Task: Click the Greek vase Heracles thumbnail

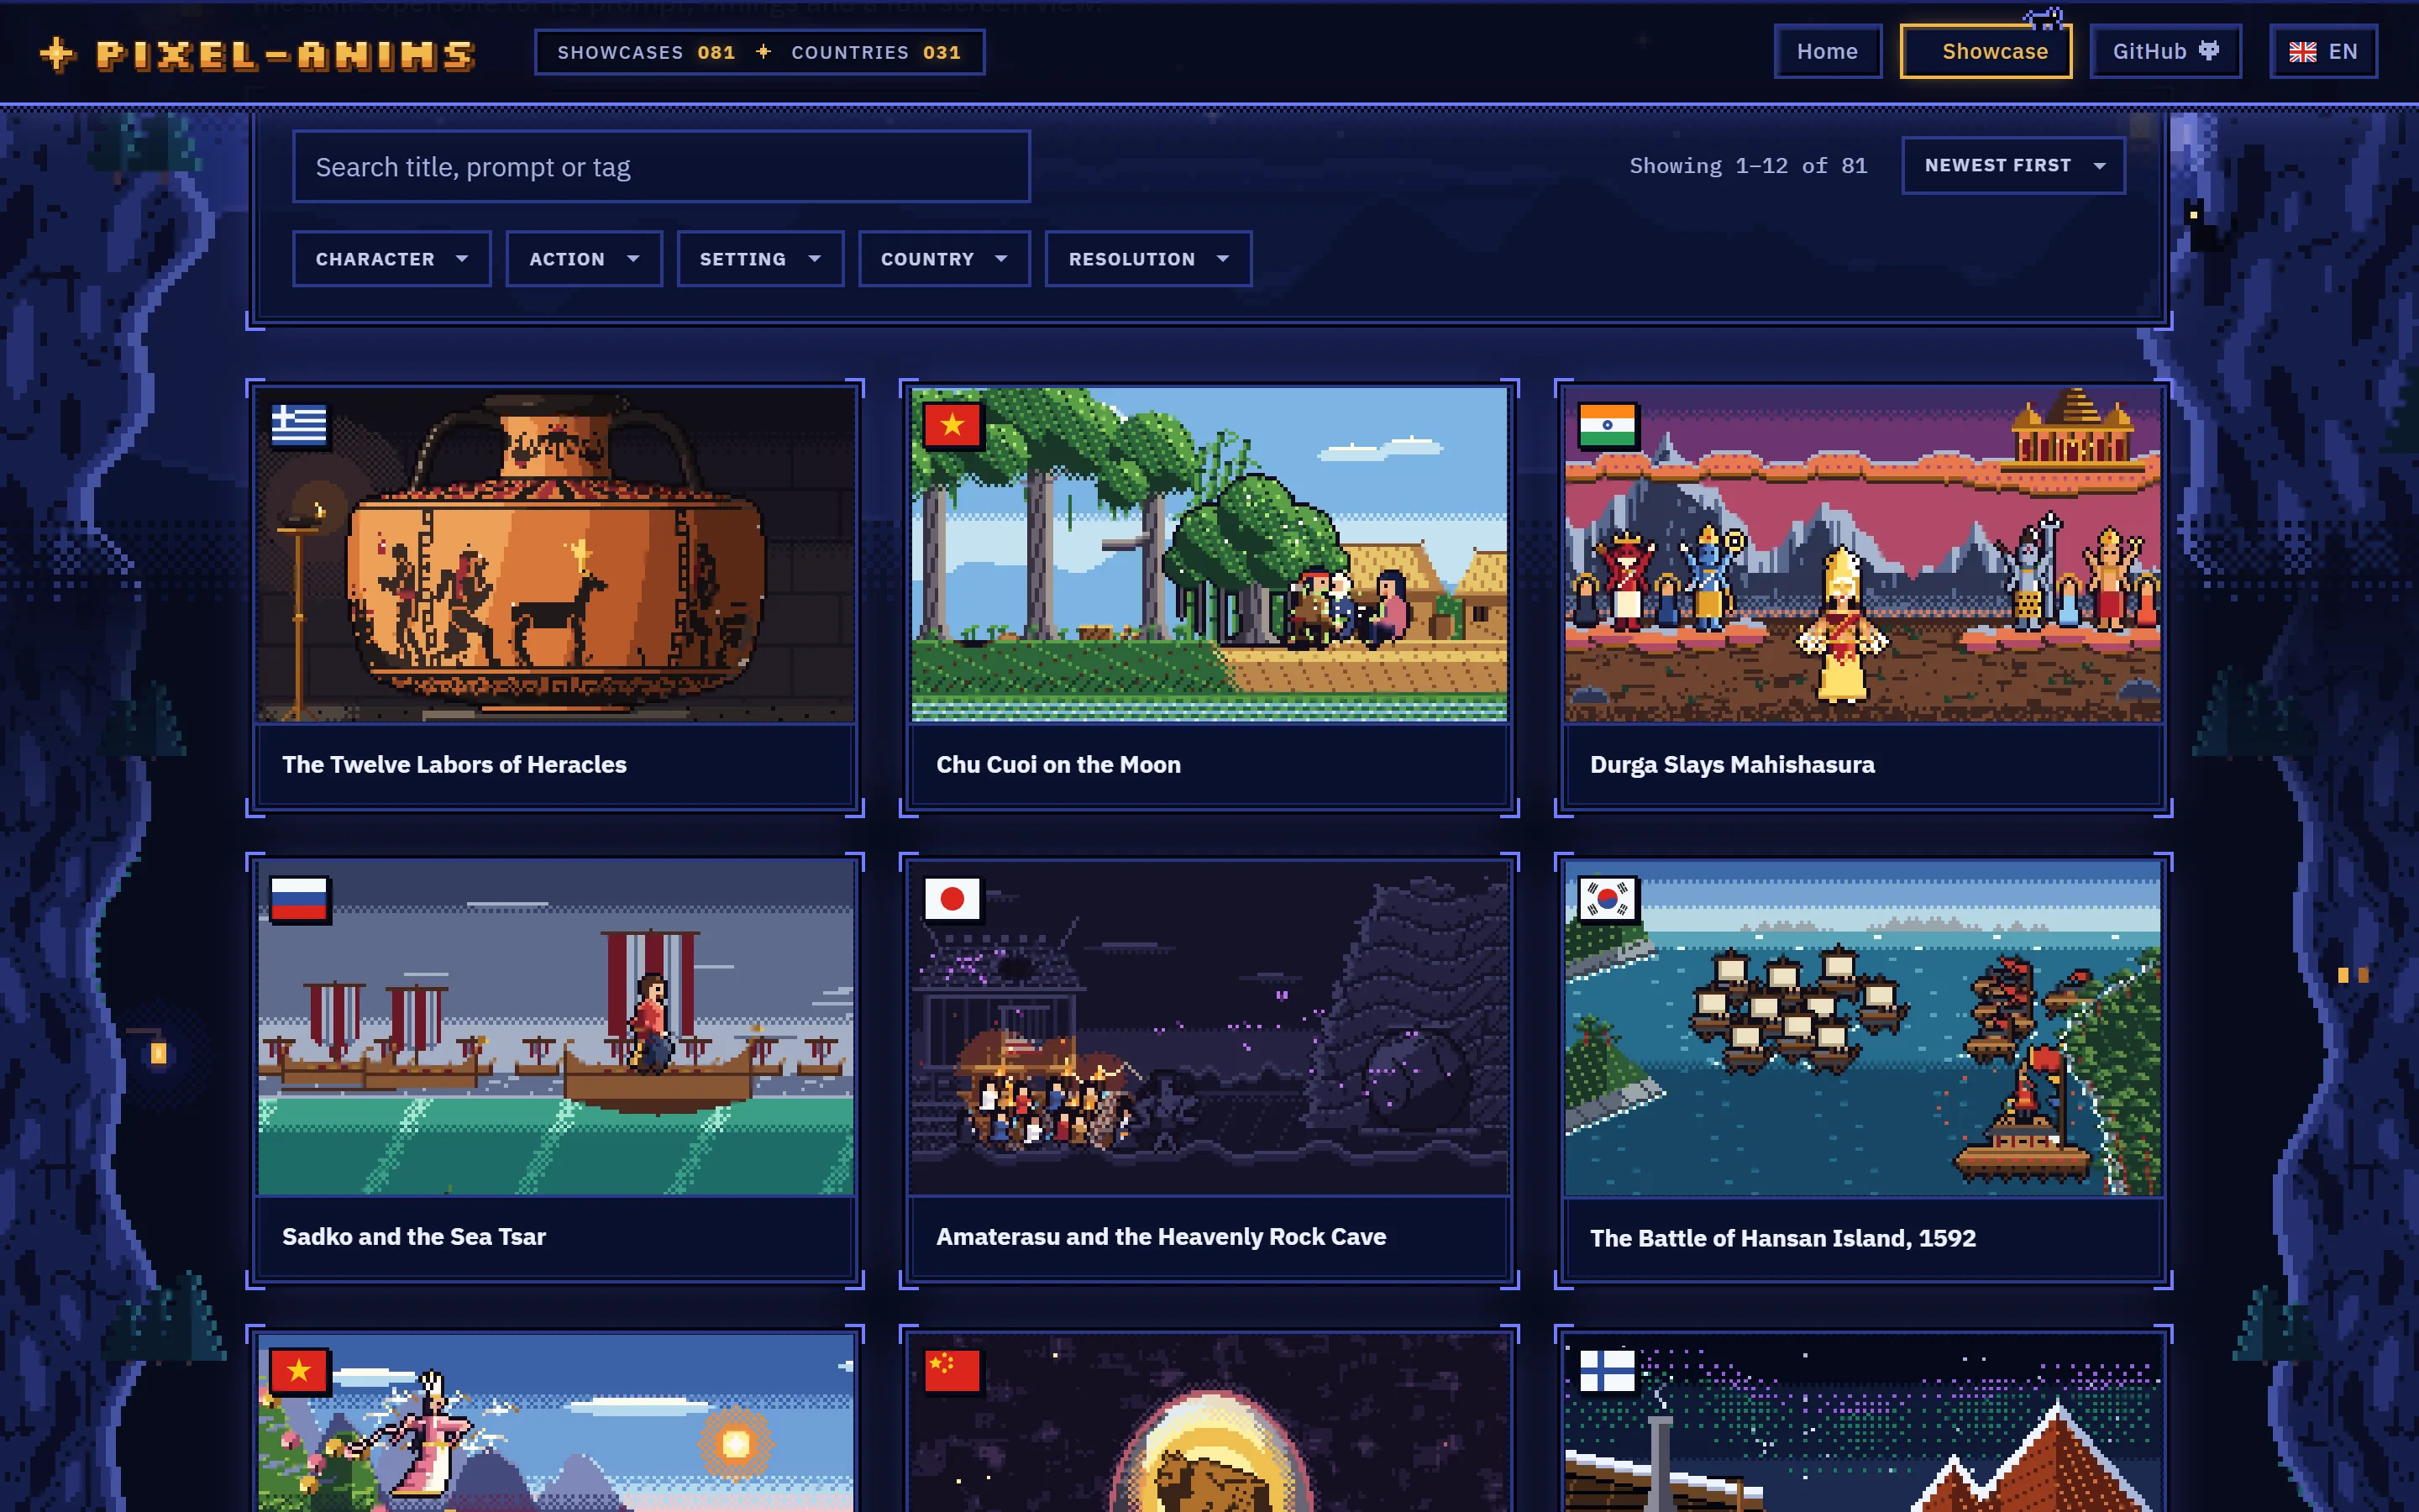Action: pyautogui.click(x=556, y=555)
